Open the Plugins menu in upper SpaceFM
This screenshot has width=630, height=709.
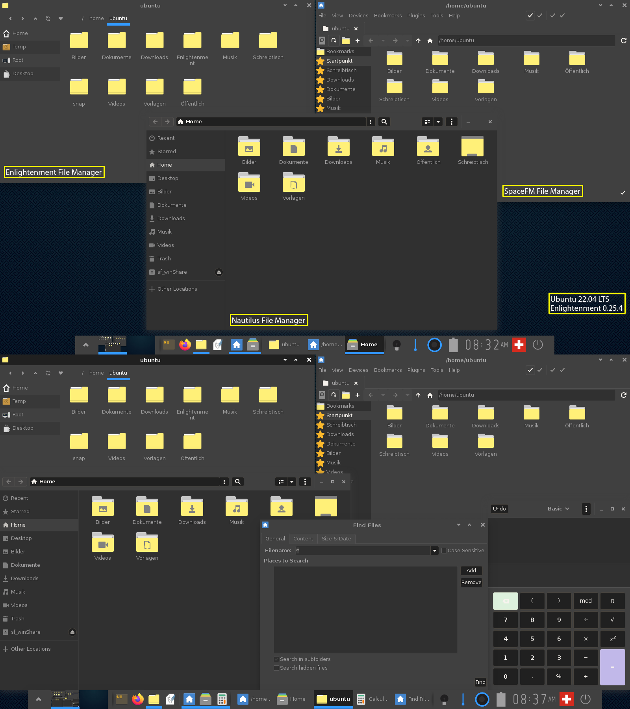416,16
